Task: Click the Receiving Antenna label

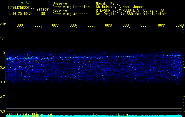Action: (x=70, y=14)
